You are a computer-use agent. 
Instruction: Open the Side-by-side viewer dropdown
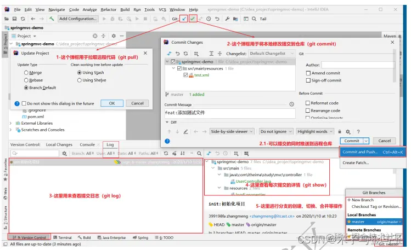tap(232, 132)
